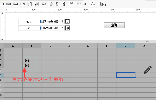Click the 查询 query button

114,25
